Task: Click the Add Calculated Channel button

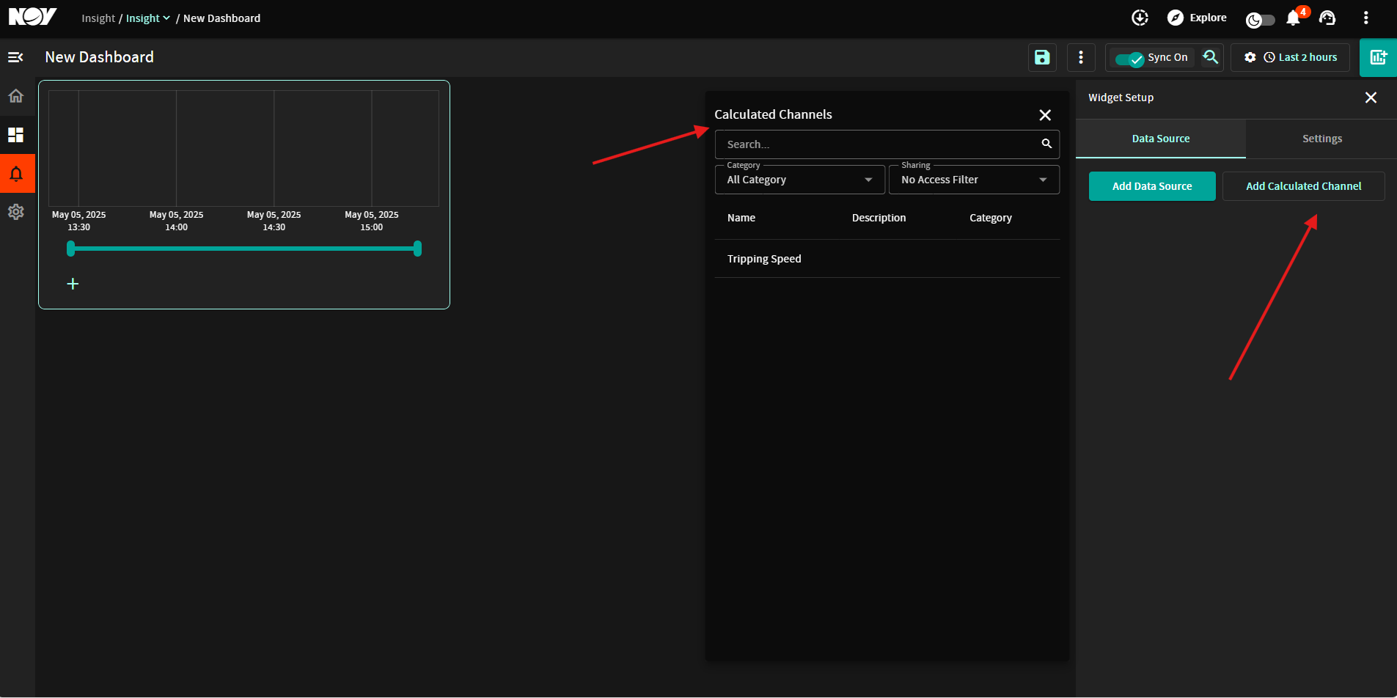Action: coord(1304,186)
